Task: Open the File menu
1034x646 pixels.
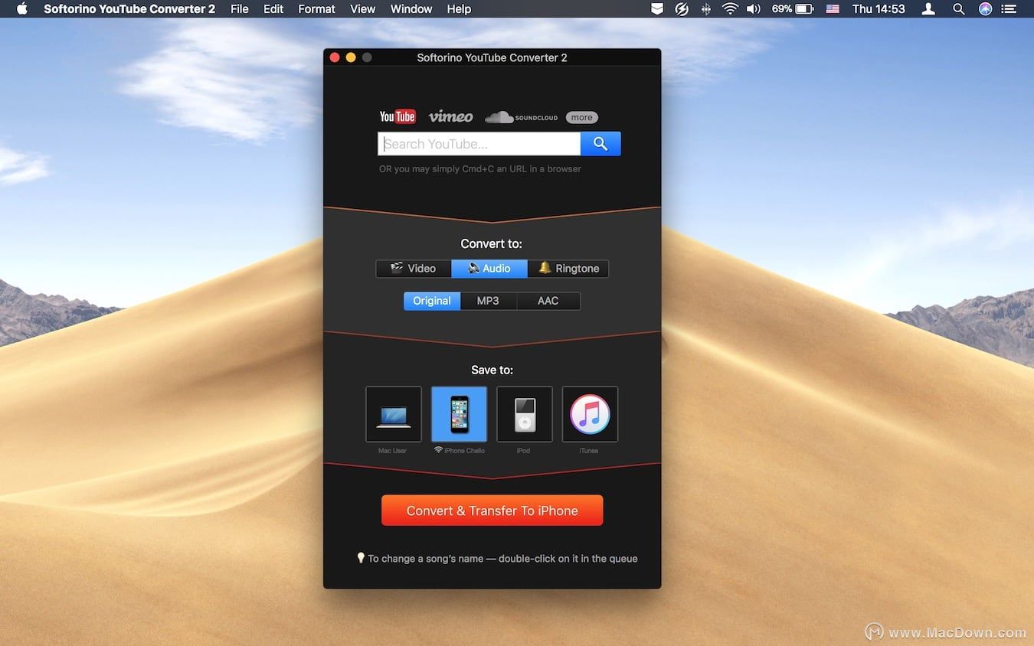Action: pyautogui.click(x=240, y=9)
